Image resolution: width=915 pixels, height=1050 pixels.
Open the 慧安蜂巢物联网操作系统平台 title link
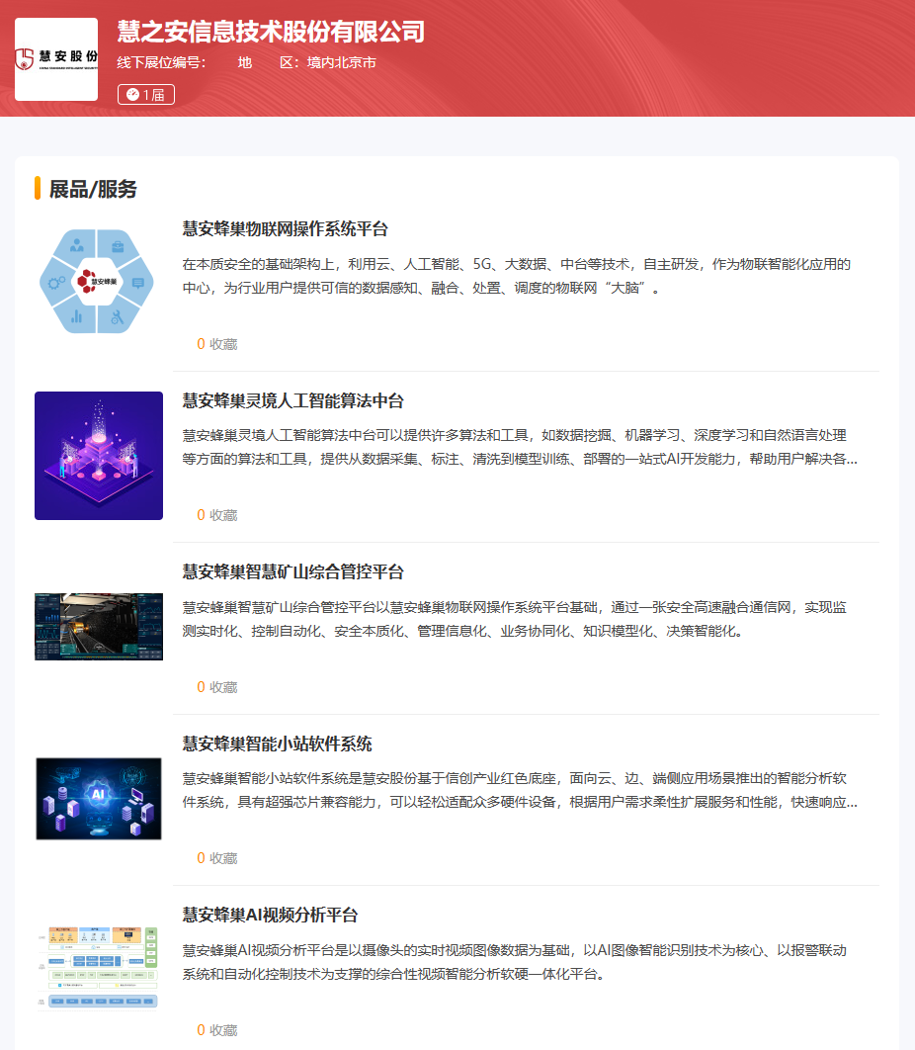click(285, 229)
